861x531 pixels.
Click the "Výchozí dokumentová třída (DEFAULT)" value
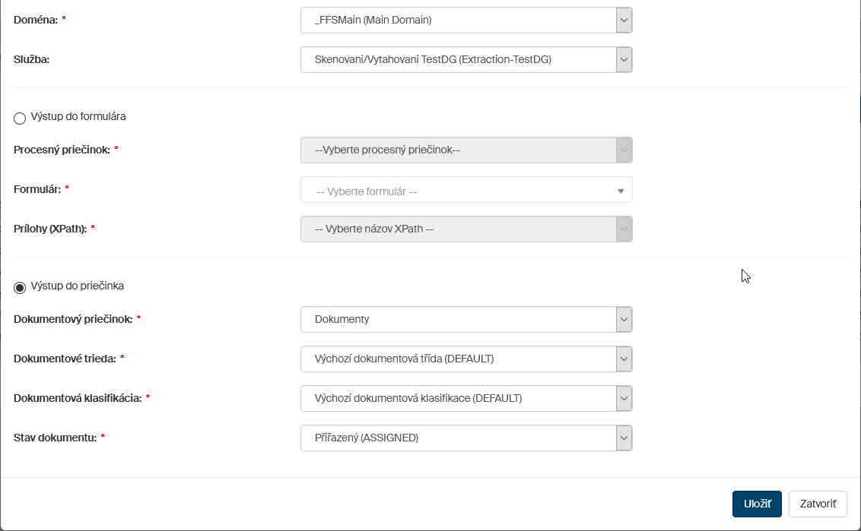pyautogui.click(x=404, y=359)
